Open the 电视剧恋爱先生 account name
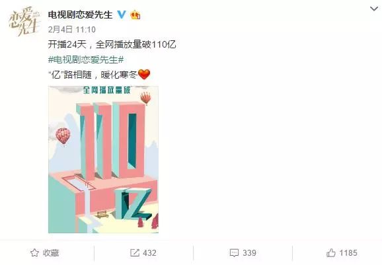Viewport: 382px width, 265px height. 80,15
